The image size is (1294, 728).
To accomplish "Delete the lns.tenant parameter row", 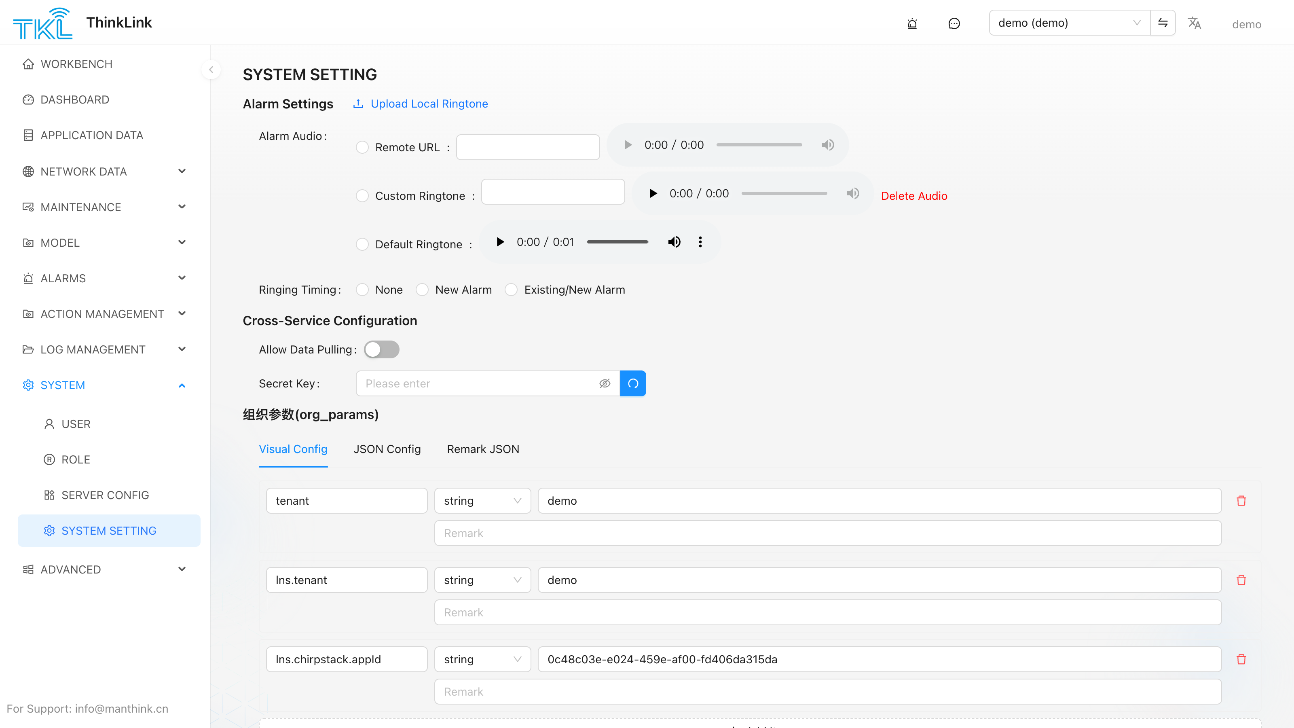I will (x=1241, y=580).
